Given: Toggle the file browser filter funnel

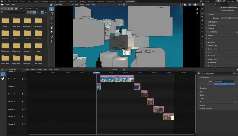Looking at the screenshot, I should pos(42,12).
